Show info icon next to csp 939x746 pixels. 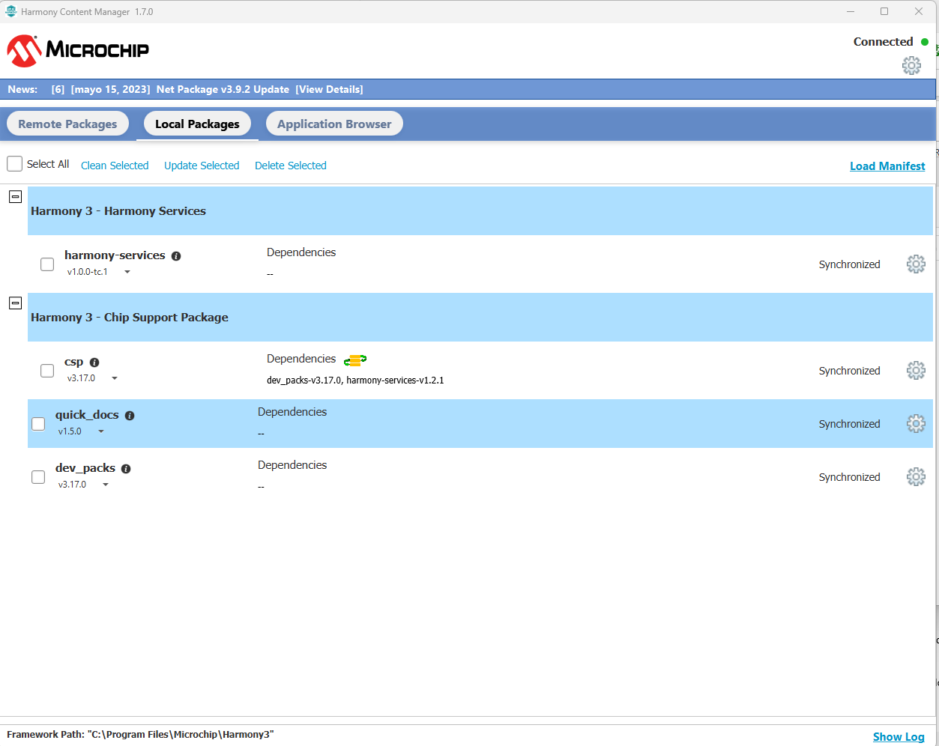click(x=94, y=363)
